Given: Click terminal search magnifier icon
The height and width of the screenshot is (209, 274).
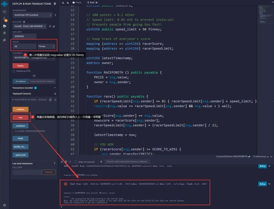Looking at the screenshot, I should point(101,162).
